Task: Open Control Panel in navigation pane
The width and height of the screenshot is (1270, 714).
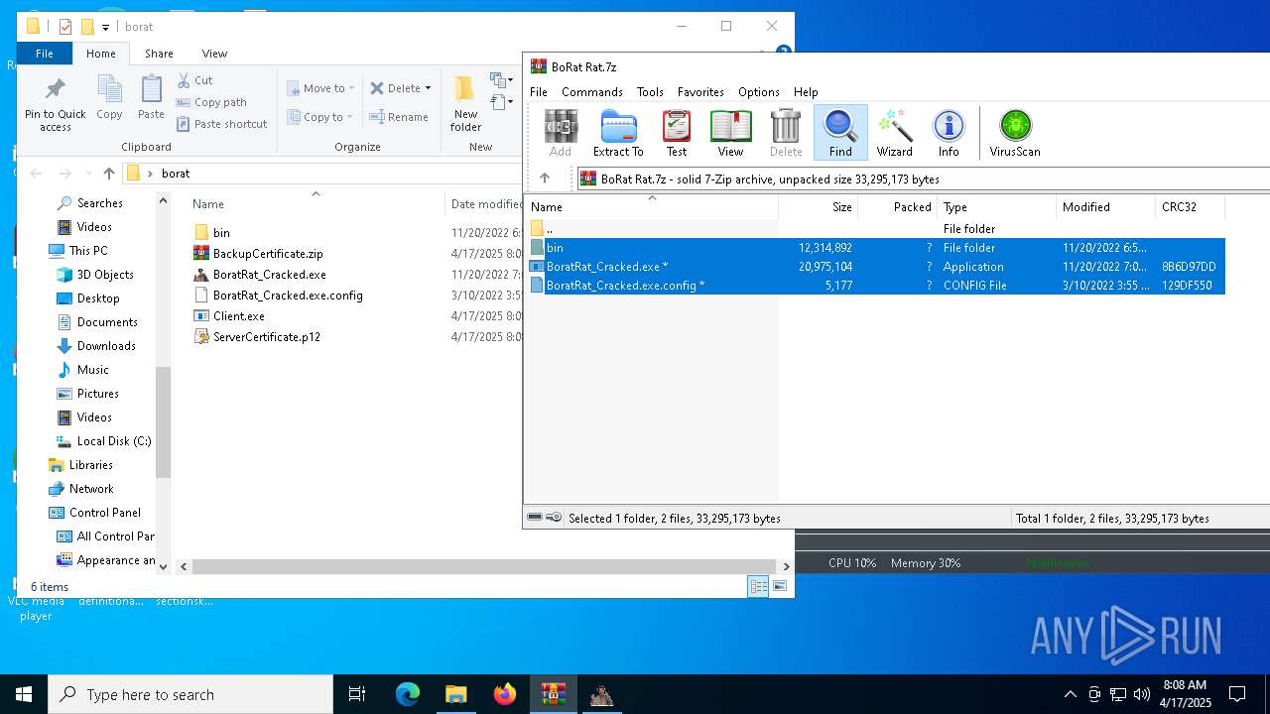Action: [104, 513]
